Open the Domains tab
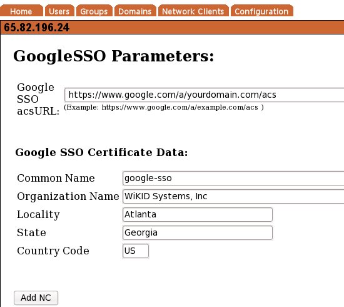This screenshot has height=307, width=344. click(135, 11)
